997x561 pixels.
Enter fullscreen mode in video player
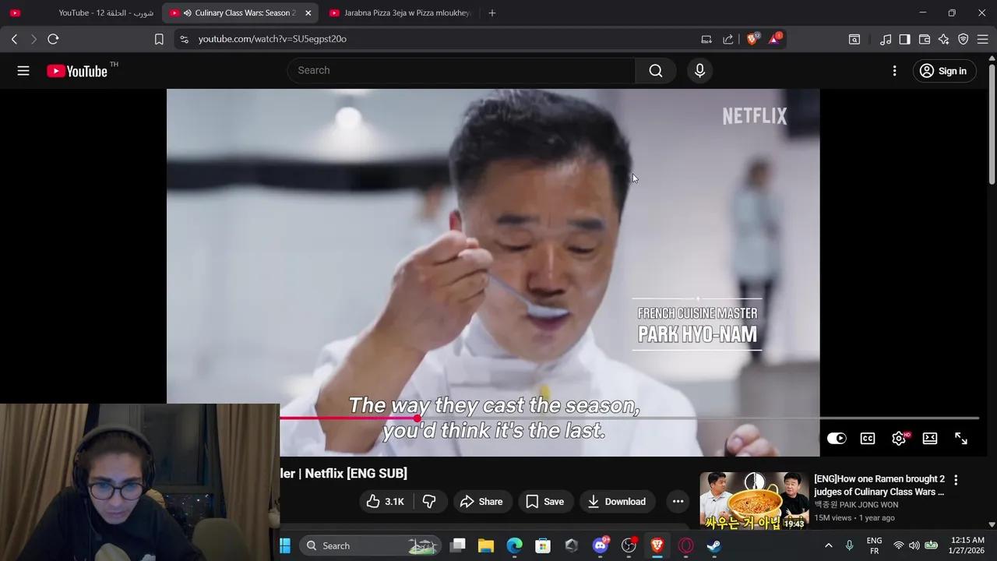pos(961,439)
